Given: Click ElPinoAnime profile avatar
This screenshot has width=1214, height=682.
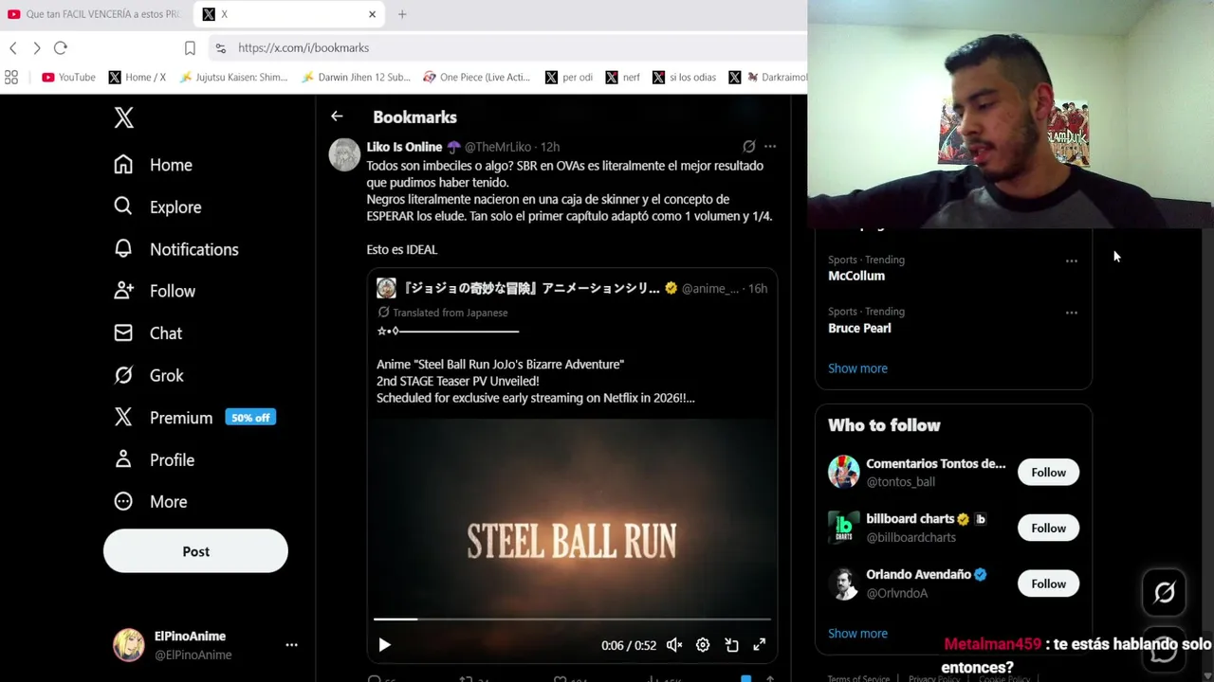Looking at the screenshot, I should point(129,645).
